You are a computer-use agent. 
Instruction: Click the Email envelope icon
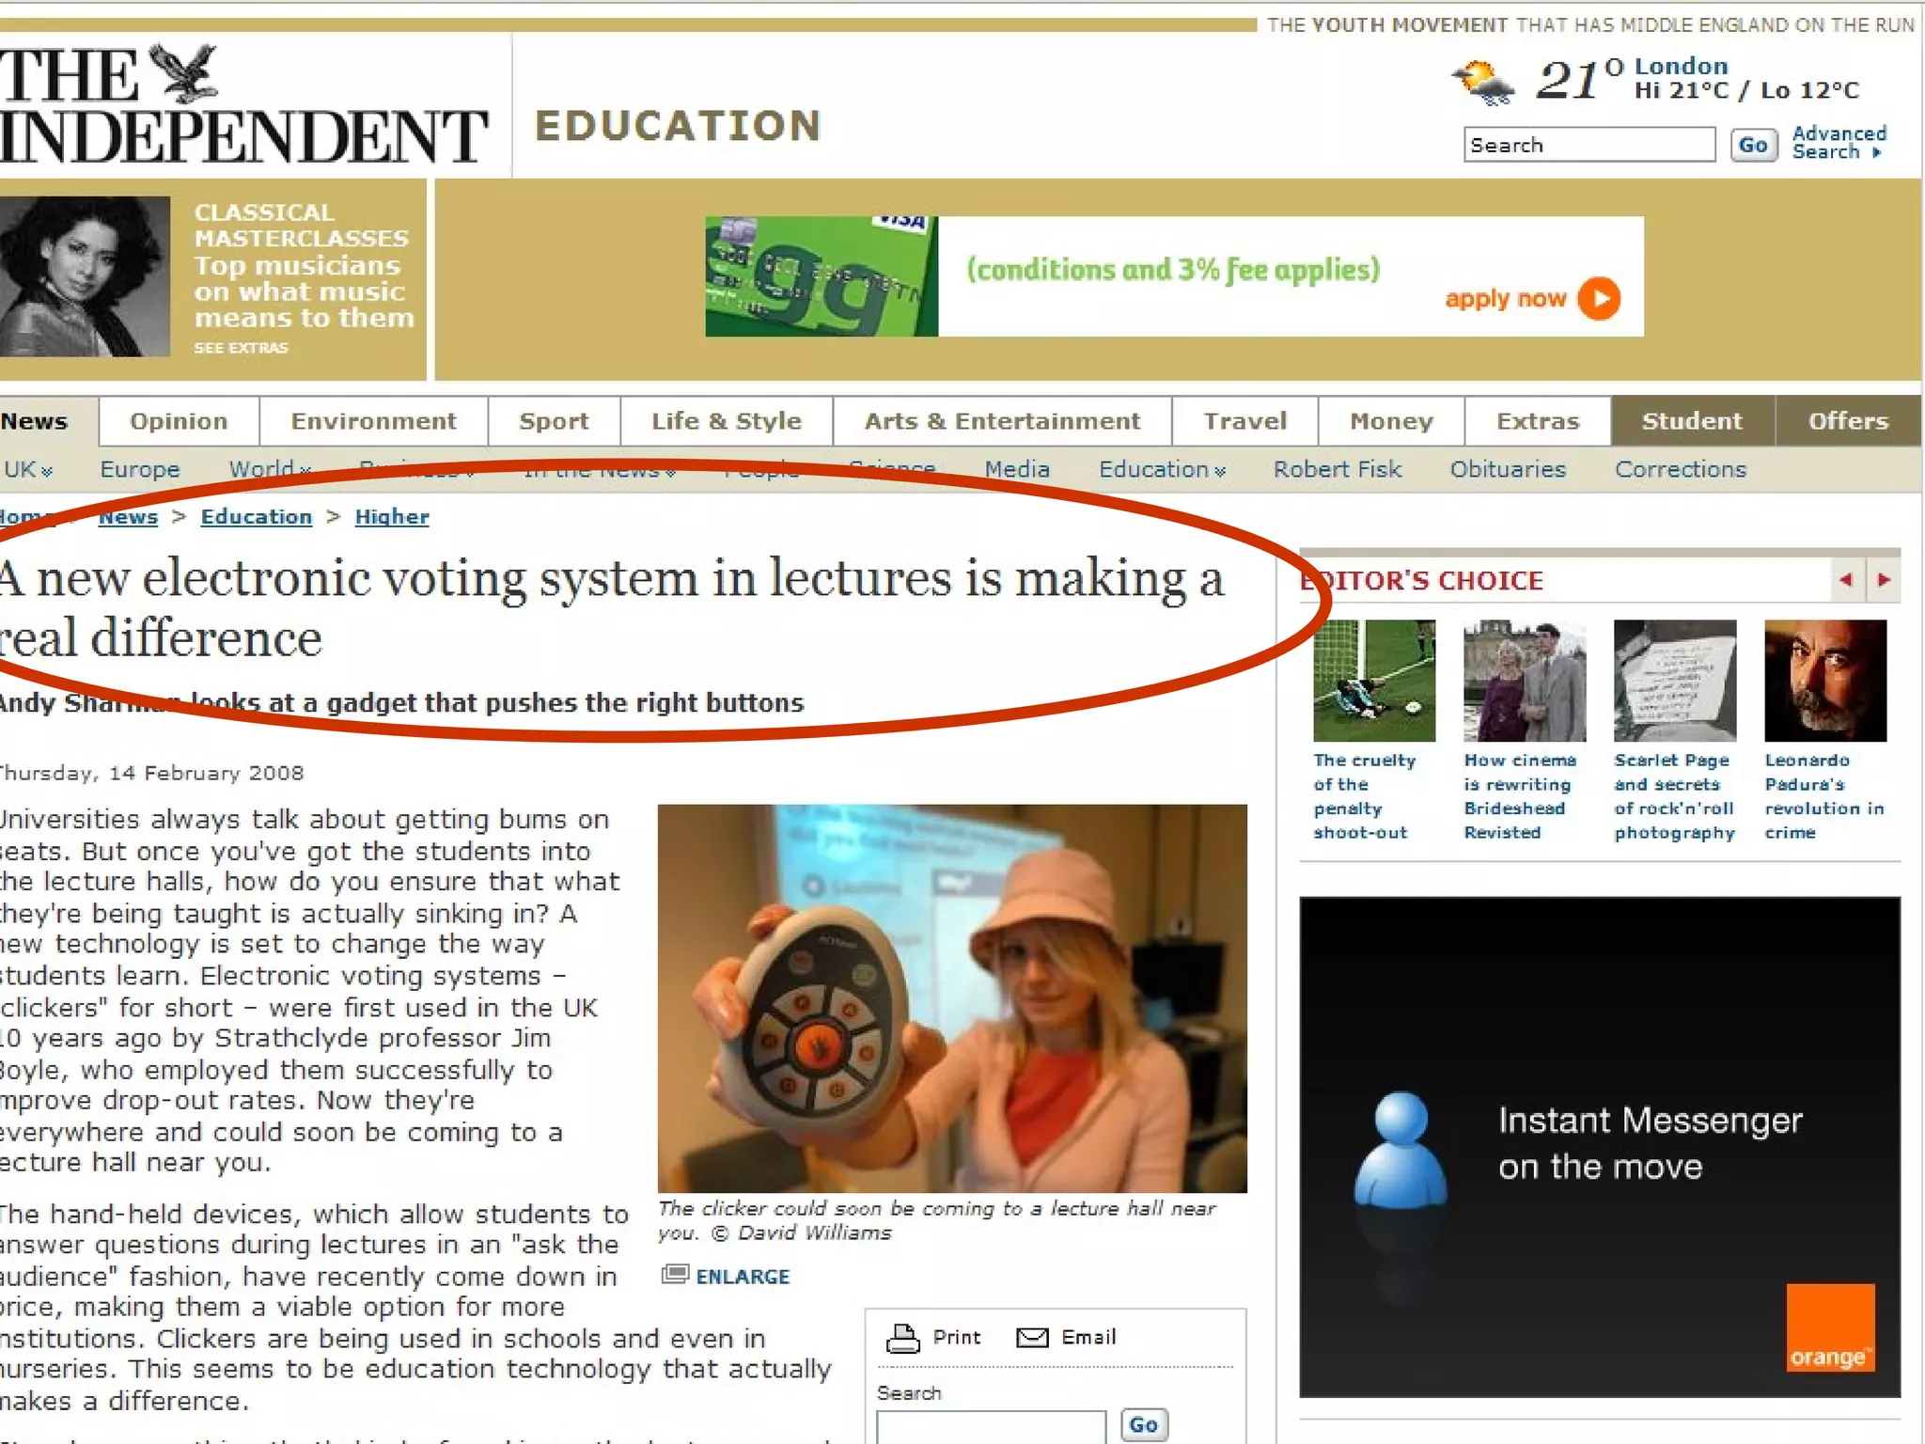click(x=1032, y=1337)
